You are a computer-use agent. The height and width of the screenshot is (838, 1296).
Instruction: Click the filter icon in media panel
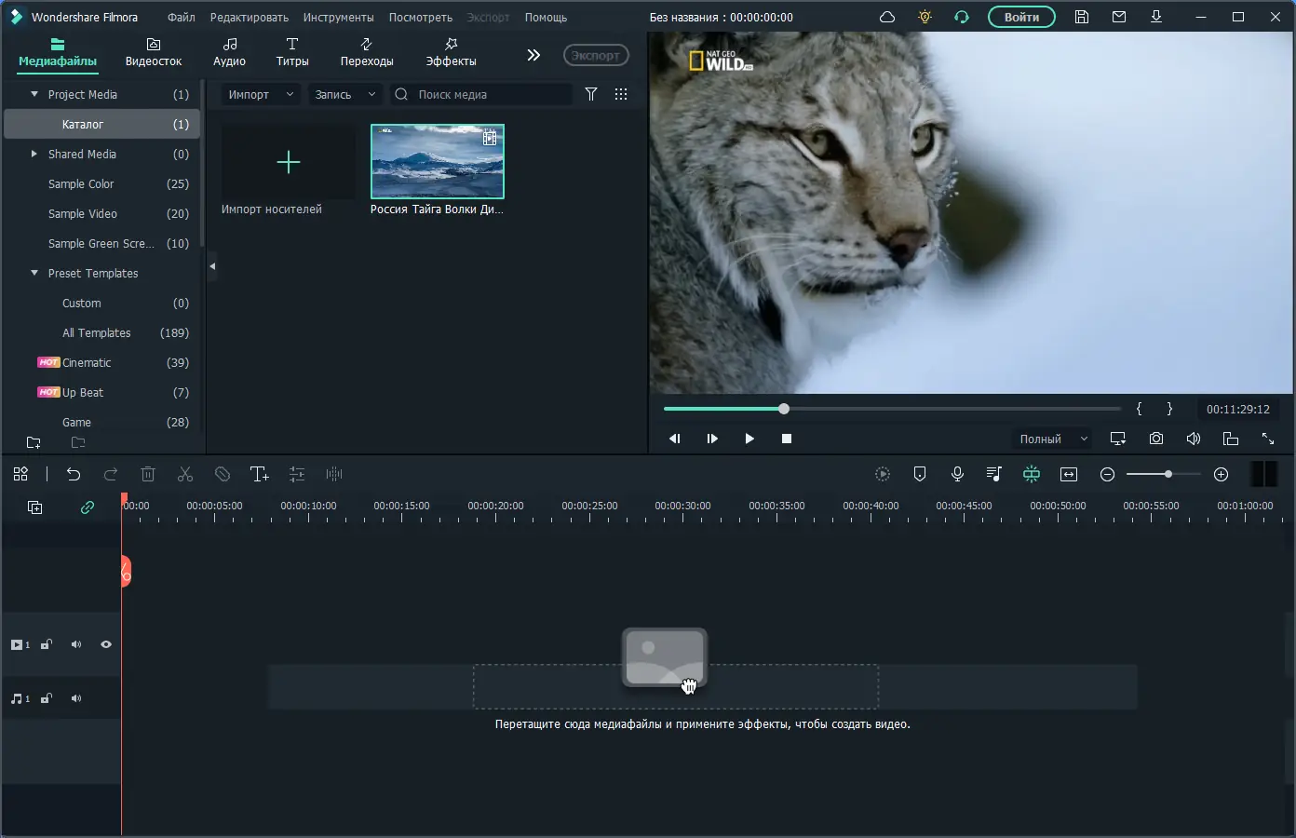point(591,94)
